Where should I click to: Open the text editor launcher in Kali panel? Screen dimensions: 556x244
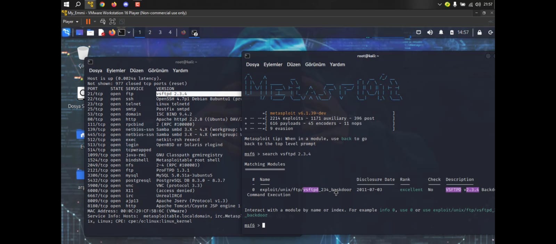pyautogui.click(x=101, y=32)
